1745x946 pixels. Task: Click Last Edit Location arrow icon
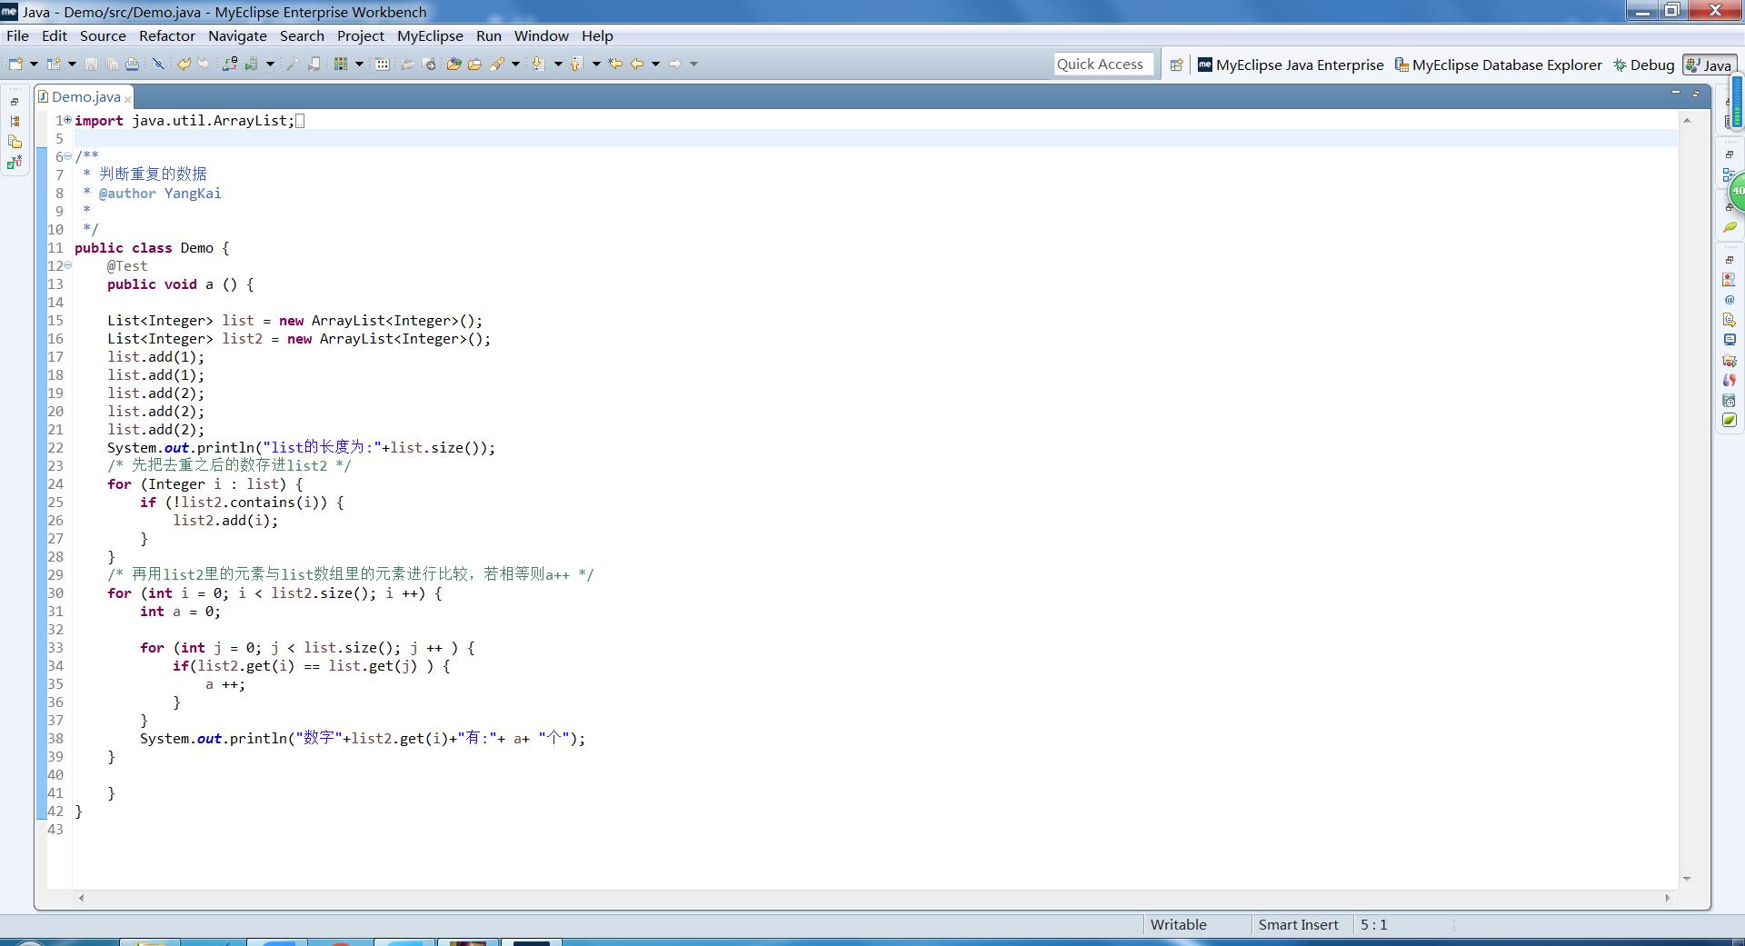click(615, 64)
